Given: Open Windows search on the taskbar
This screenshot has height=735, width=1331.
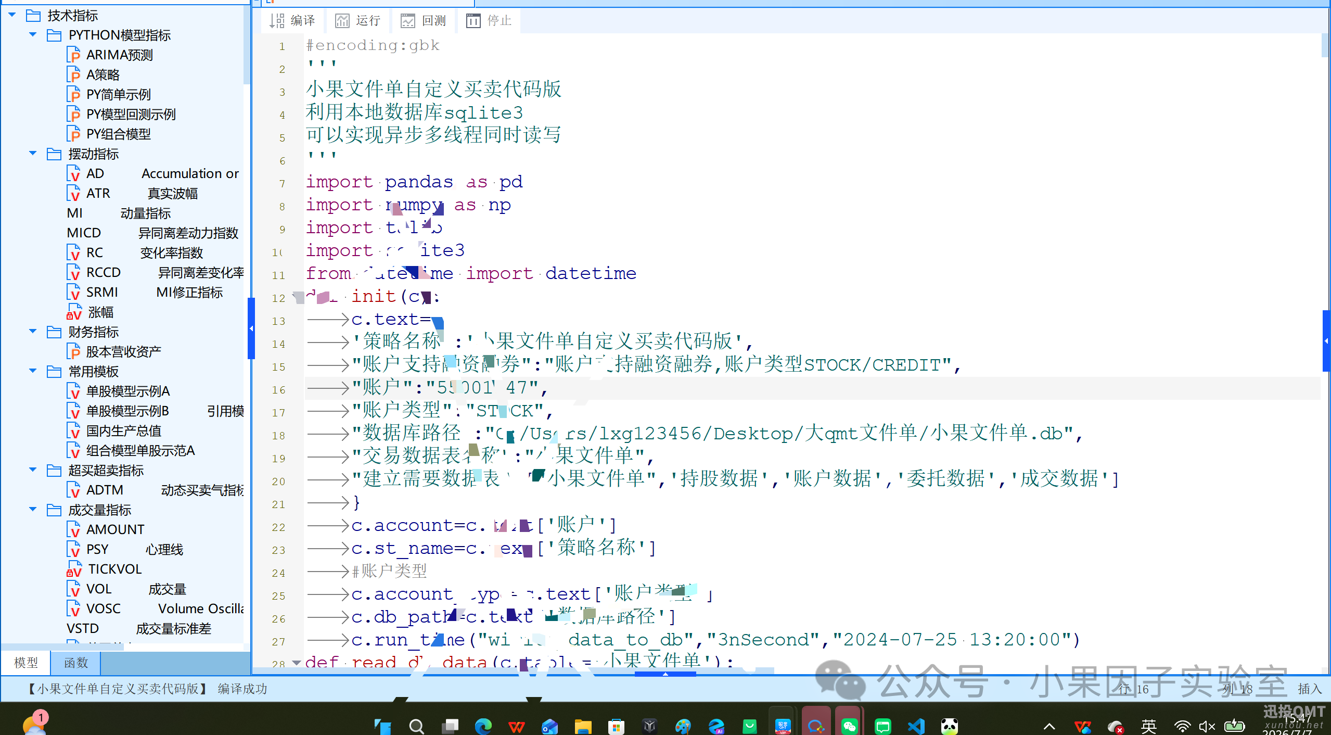Looking at the screenshot, I should click(x=416, y=726).
